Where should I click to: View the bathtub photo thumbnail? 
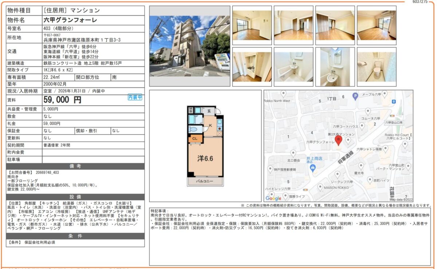[294, 67]
